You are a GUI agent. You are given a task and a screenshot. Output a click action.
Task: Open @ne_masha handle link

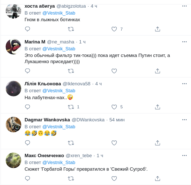pyautogui.click(x=60, y=42)
